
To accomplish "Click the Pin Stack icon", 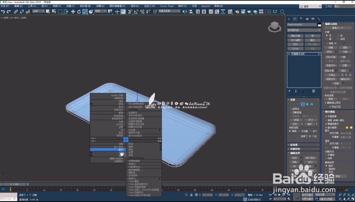I will pyautogui.click(x=289, y=91).
